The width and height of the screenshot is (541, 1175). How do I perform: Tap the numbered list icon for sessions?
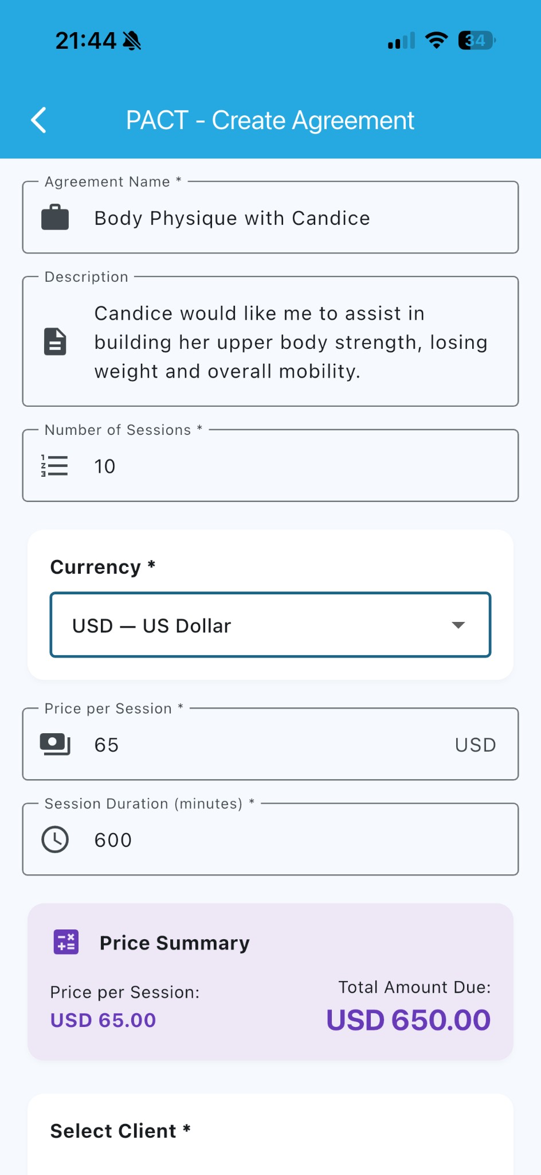click(x=55, y=466)
